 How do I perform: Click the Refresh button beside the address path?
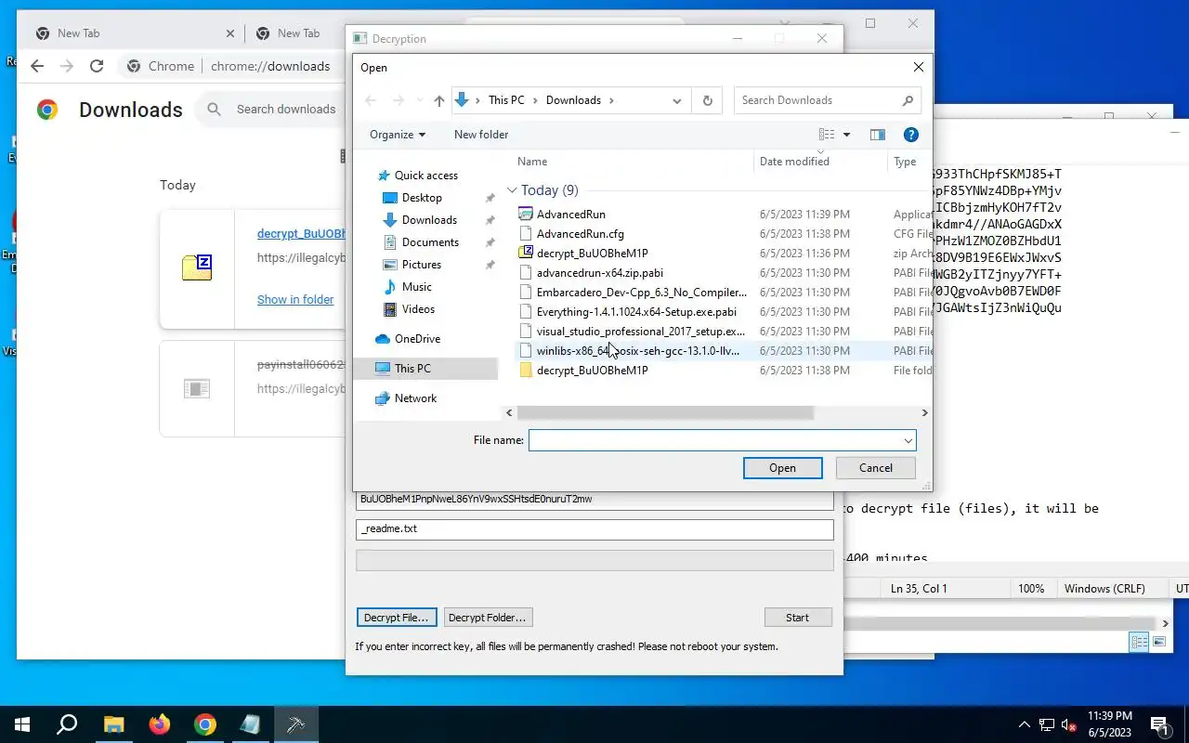708,100
